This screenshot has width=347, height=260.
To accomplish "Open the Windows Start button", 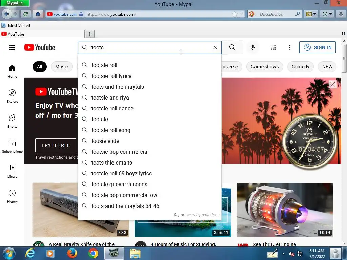I will point(9,253).
